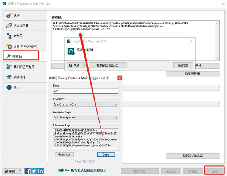The height and width of the screenshot is (176, 227).
Task: Close the TrayStatus settings window
Action: [223, 4]
